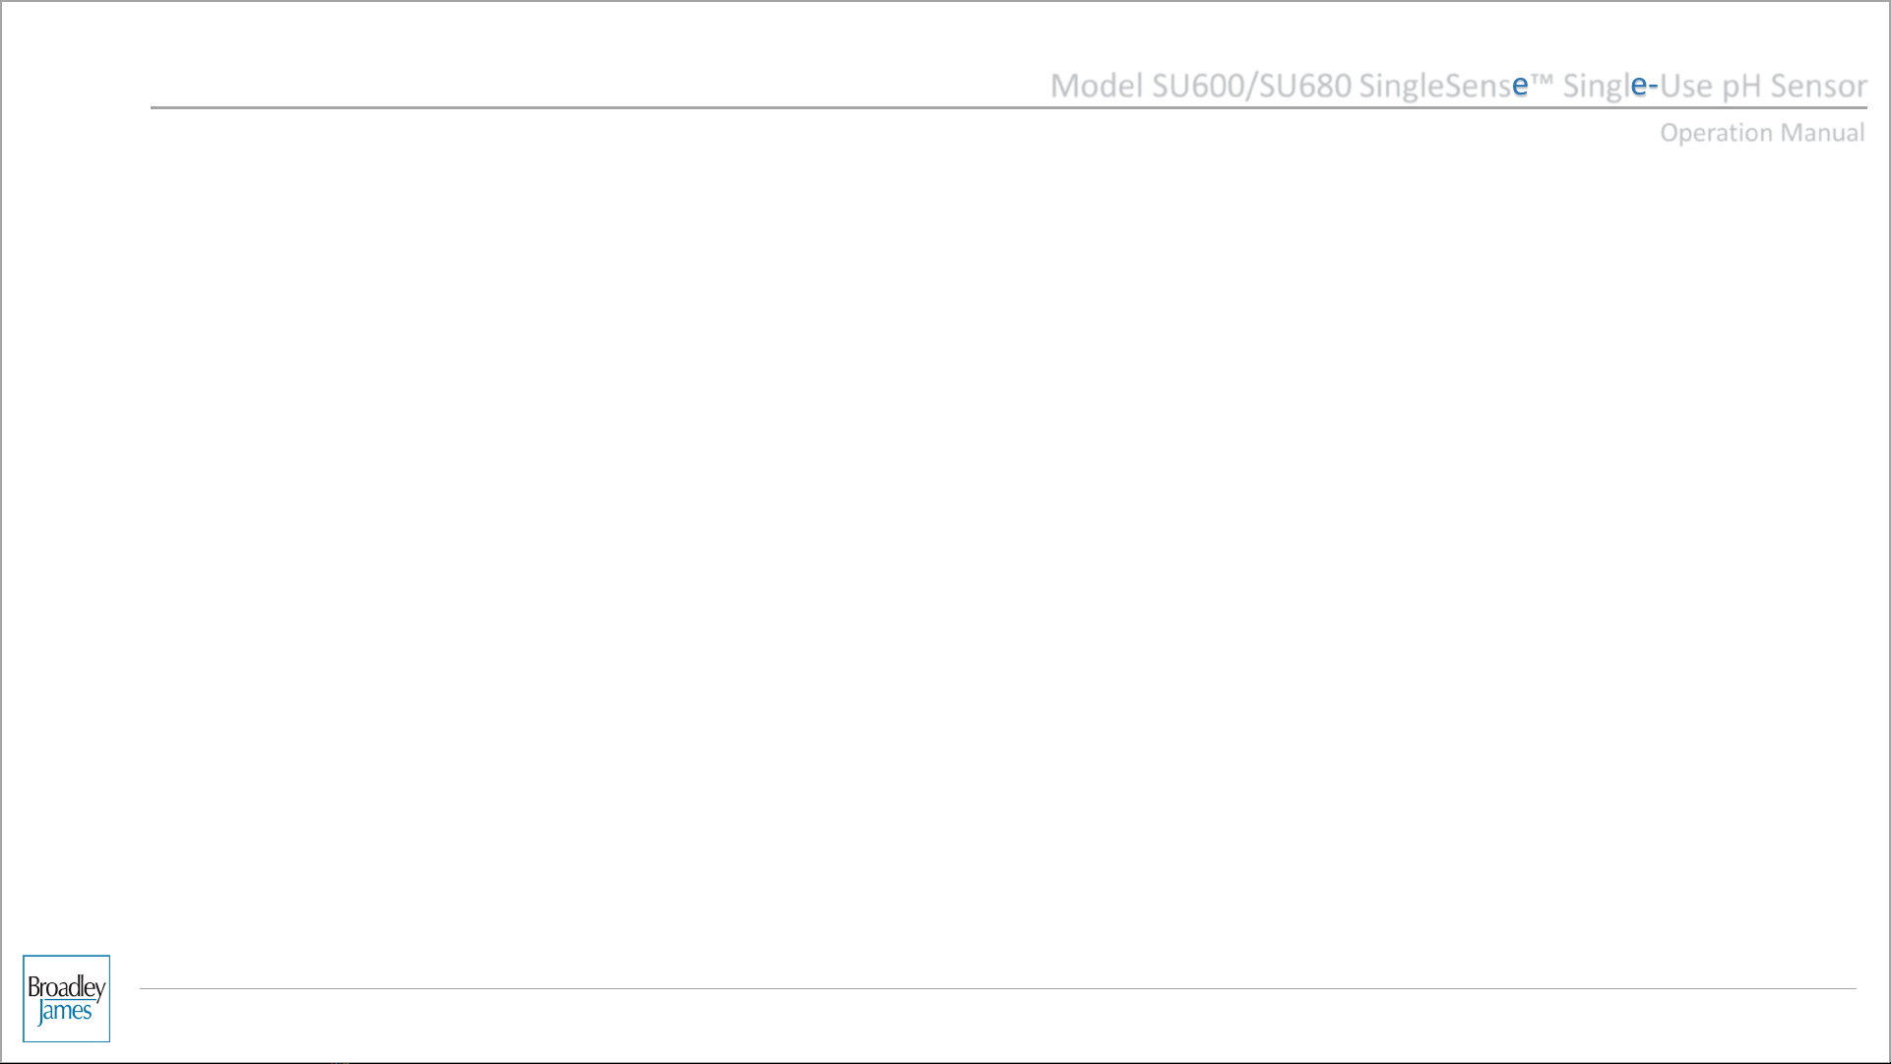
Task: Select the blue James text in the logo
Action: tap(65, 1012)
